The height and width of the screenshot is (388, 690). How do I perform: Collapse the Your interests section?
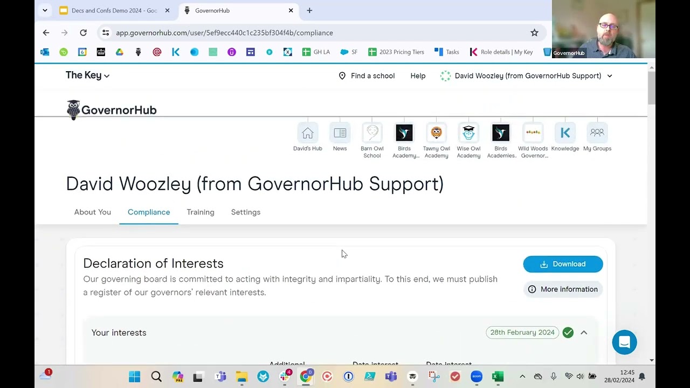pos(584,332)
